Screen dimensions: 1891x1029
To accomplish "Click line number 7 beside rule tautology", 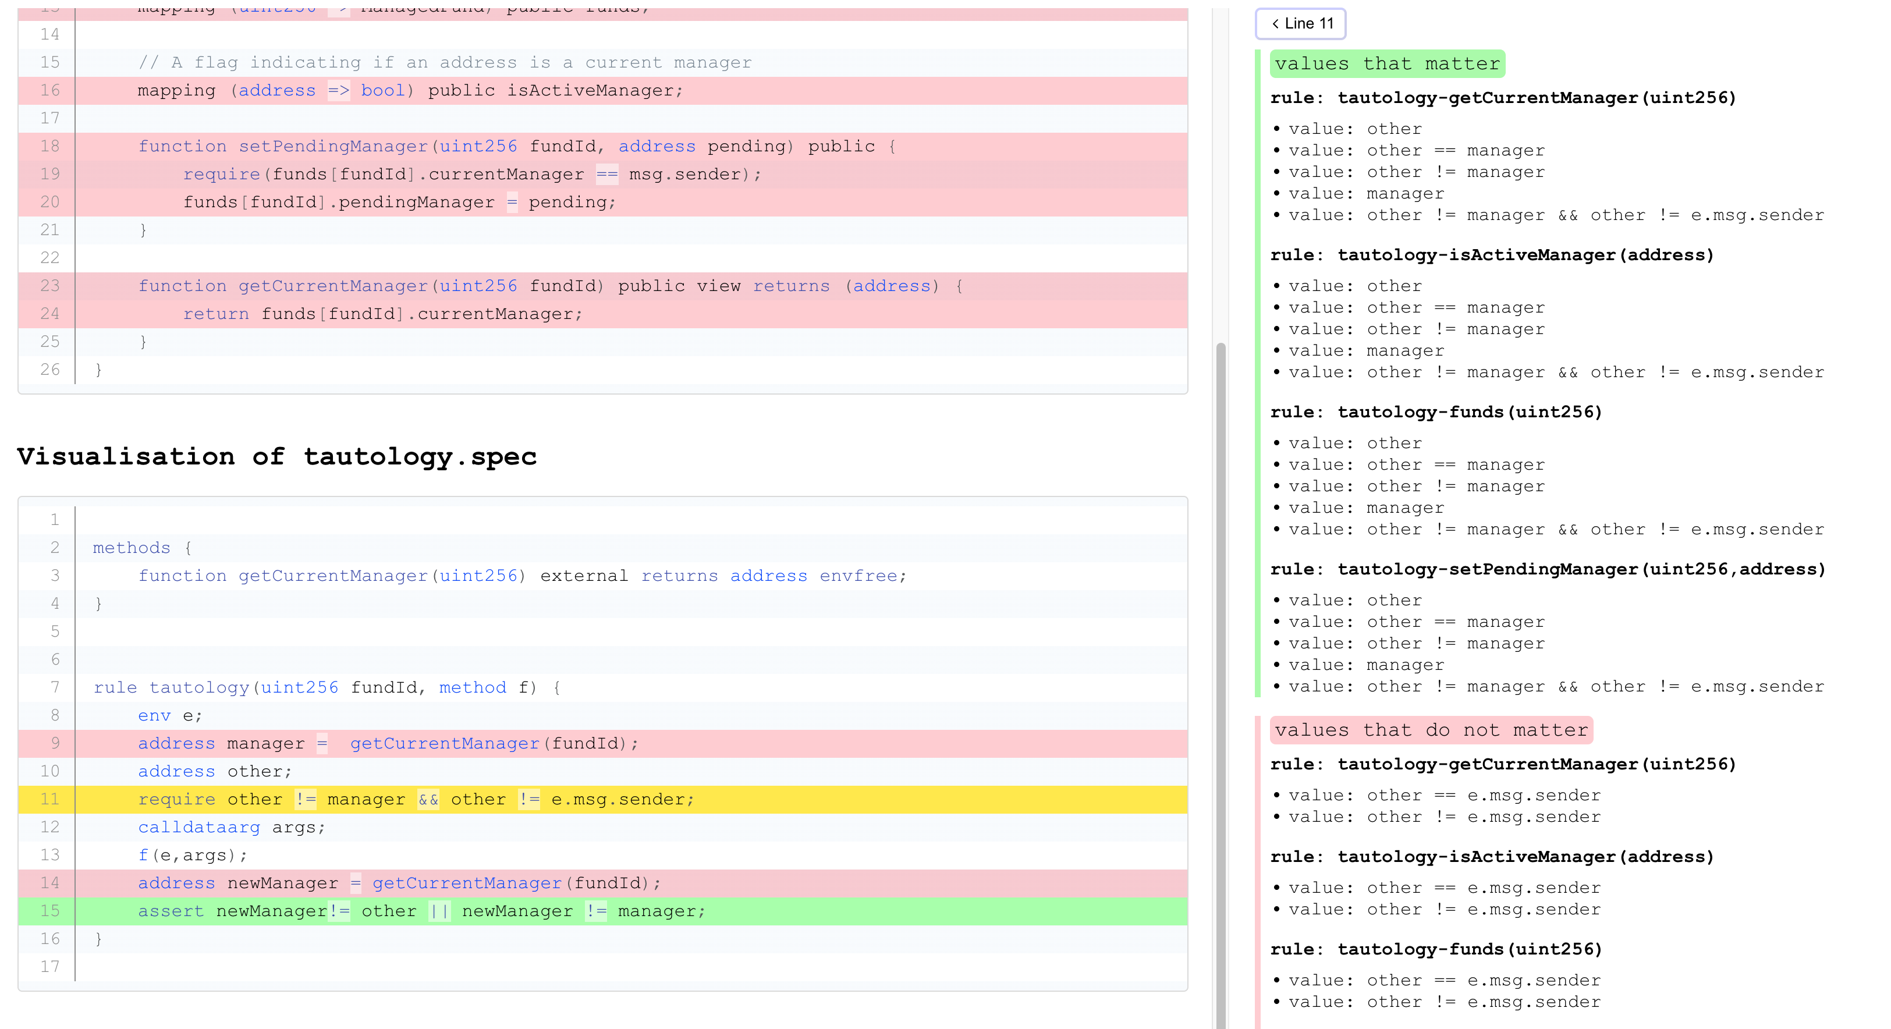I will coord(54,688).
